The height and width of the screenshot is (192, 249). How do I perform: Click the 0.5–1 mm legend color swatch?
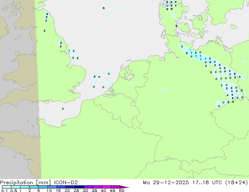pos(16,187)
